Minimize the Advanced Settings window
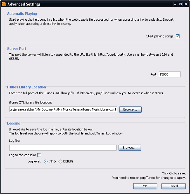 (175, 4)
